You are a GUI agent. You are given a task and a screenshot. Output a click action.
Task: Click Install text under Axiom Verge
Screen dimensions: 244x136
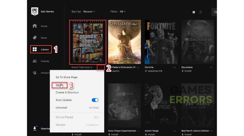coord(151,134)
